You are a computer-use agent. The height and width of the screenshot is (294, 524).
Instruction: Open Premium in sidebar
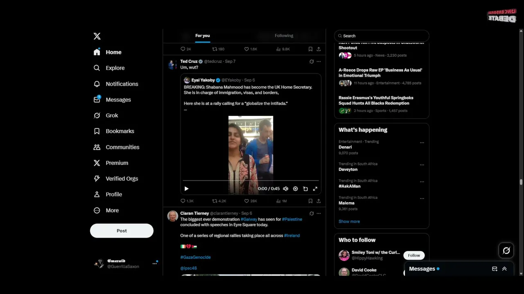coord(111,163)
